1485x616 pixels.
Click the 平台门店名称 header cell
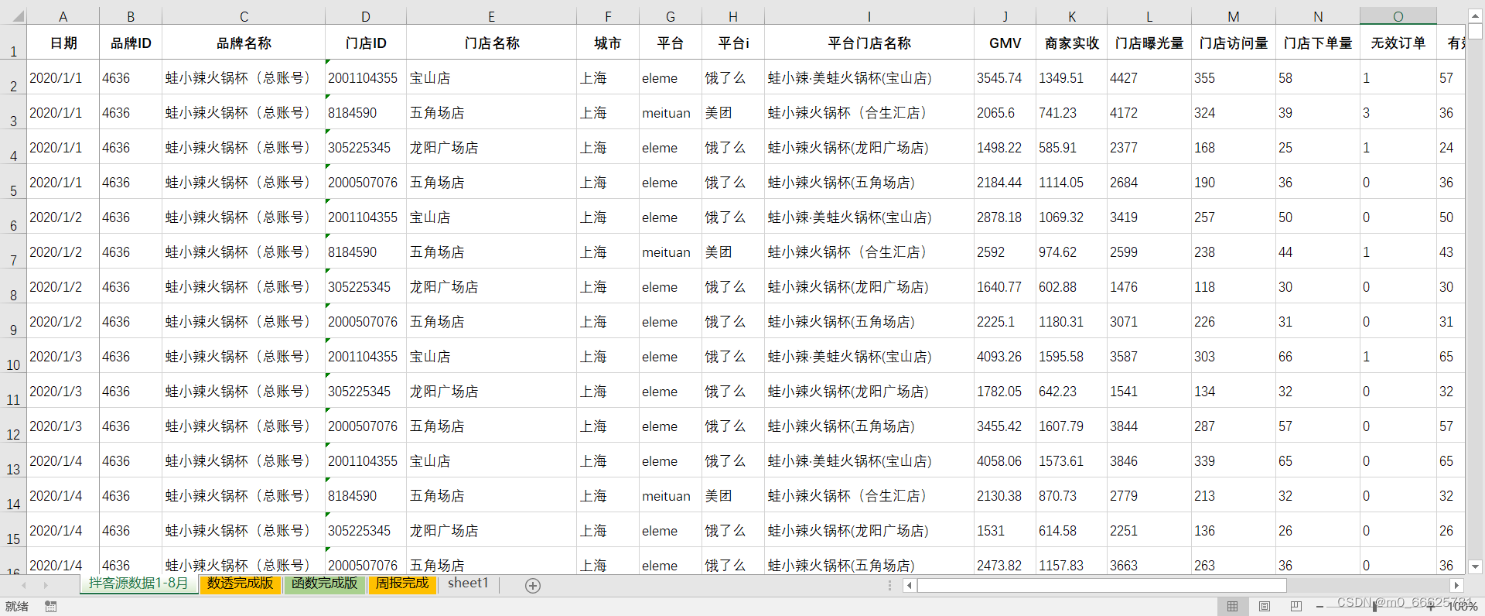pos(869,43)
